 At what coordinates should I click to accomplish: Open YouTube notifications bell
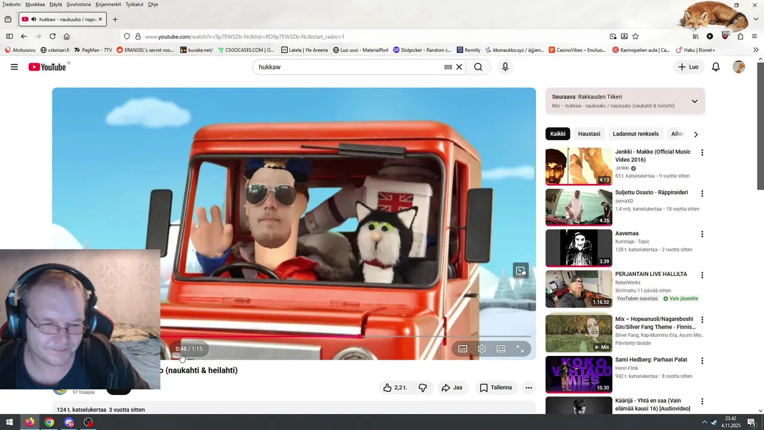tap(716, 67)
